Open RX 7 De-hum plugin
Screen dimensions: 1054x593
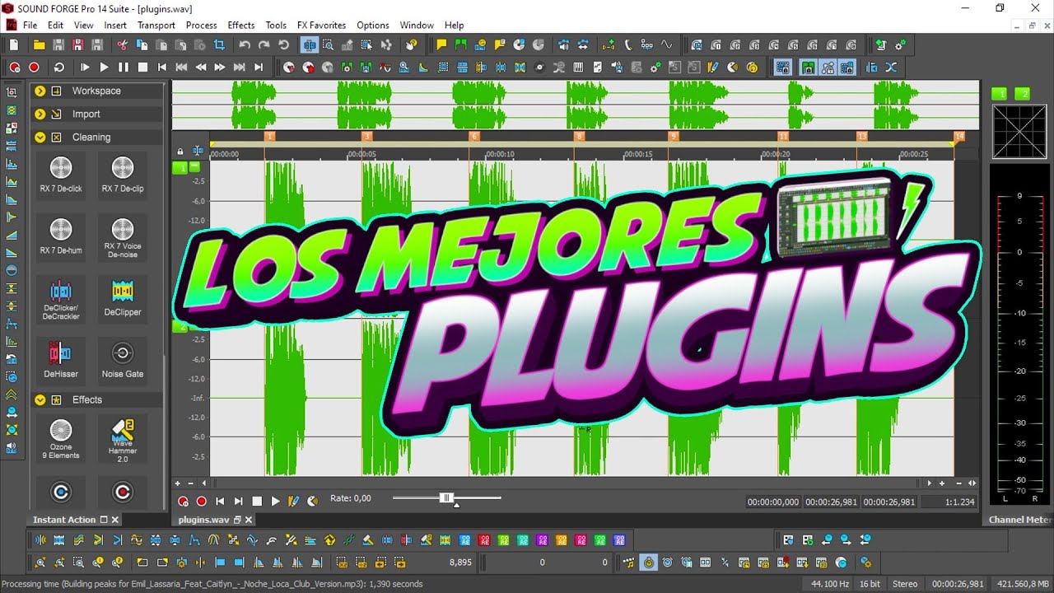pos(61,236)
